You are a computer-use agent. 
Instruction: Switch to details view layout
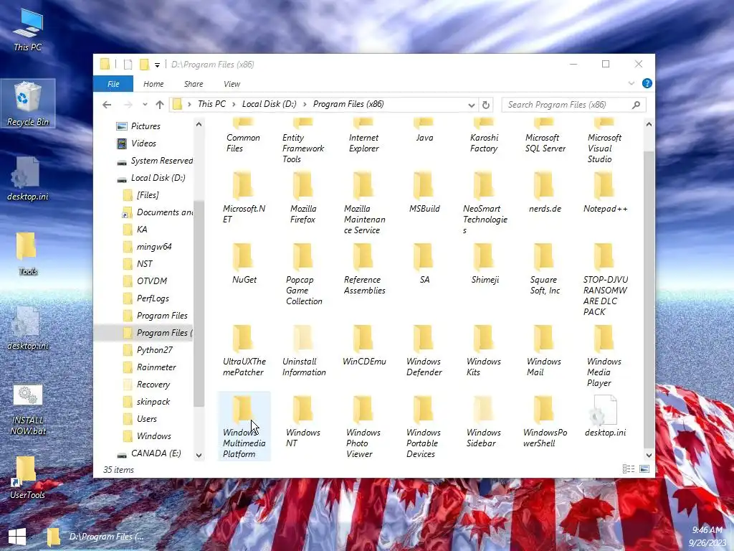pos(628,469)
